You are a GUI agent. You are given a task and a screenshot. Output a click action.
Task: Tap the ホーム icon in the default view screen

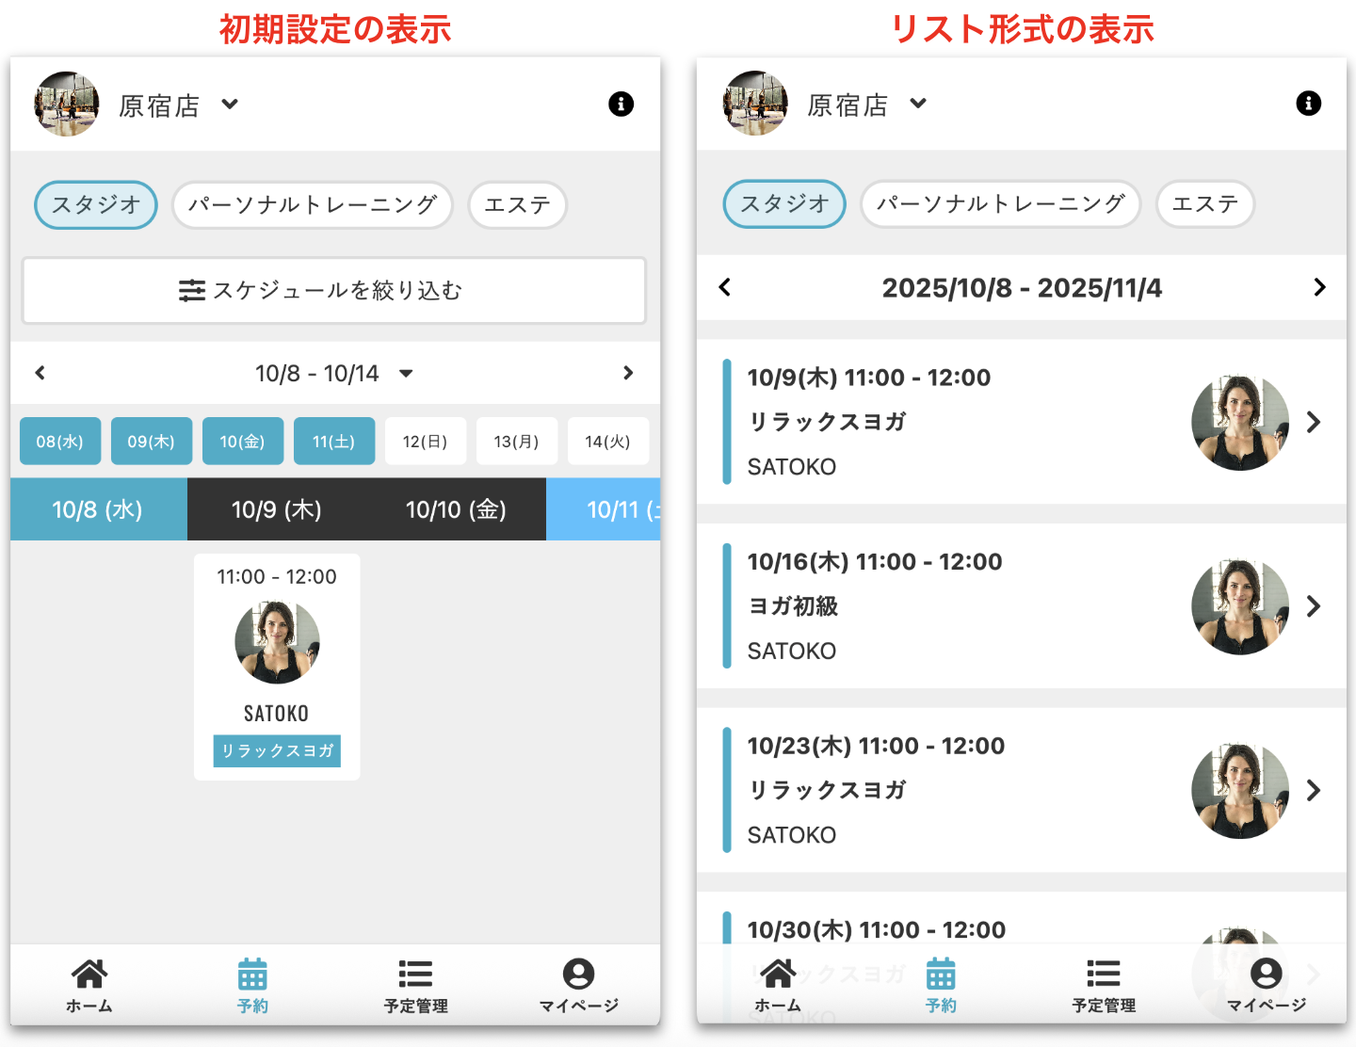[89, 985]
